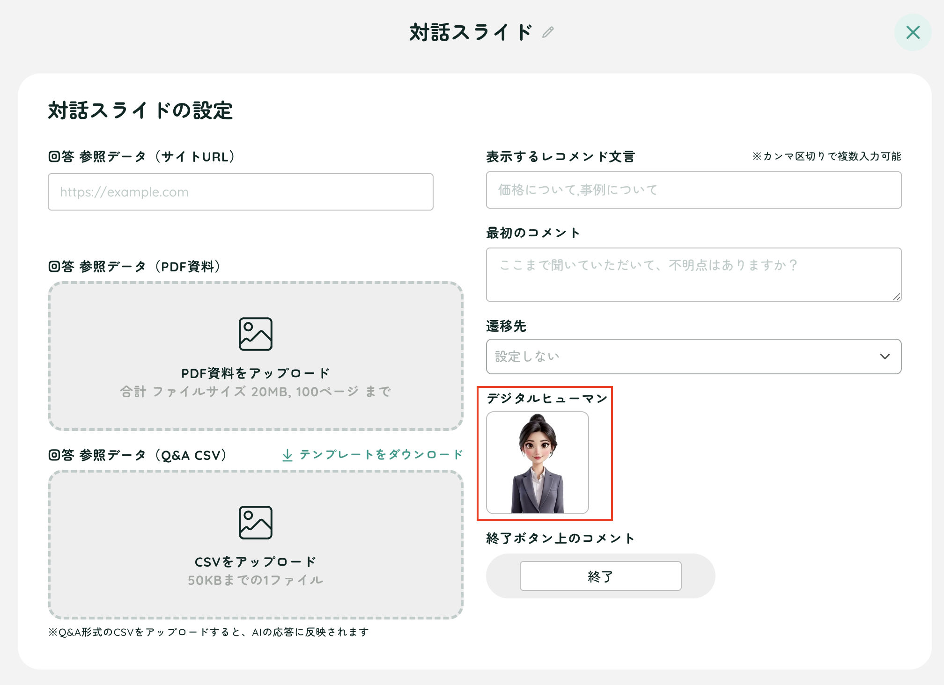Screen dimensions: 944x685
Task: Click the pencil edit icon beside 対話スライド title
Action: coord(548,32)
